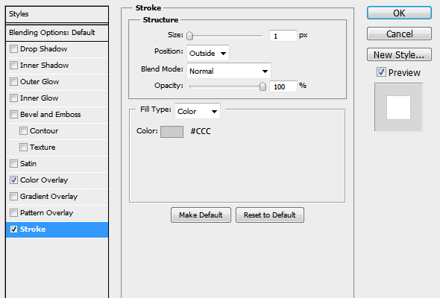Enable the Gradient Overlay checkbox

[x=13, y=196]
